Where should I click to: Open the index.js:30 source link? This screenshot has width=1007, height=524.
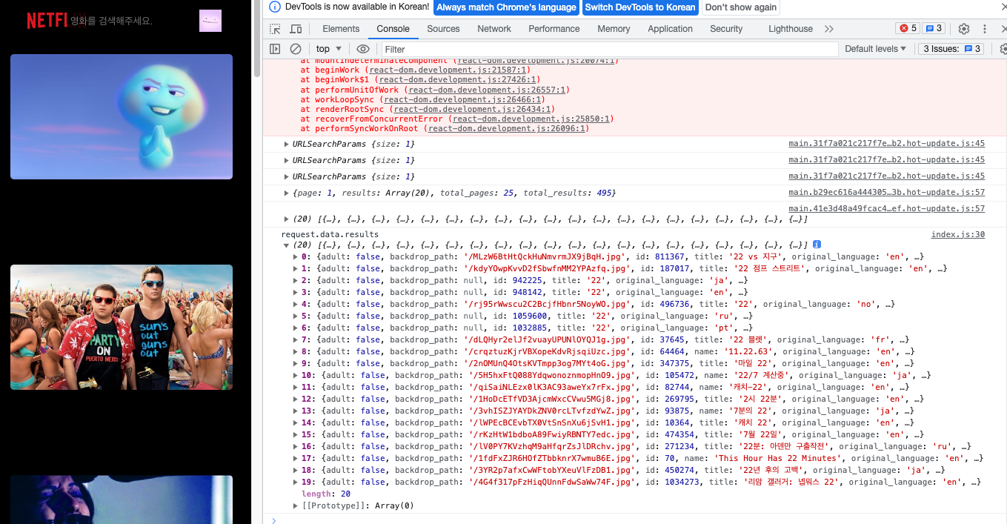tap(958, 234)
